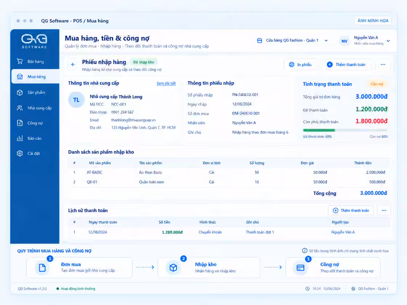Click the Thành tiền column header

[x=363, y=163]
